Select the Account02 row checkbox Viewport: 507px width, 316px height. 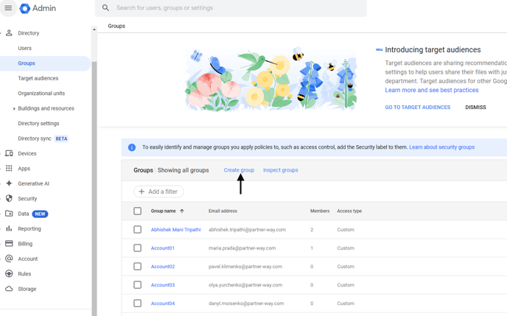[x=137, y=267]
